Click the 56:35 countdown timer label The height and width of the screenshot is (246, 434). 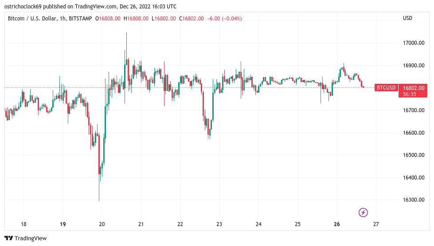(409, 94)
